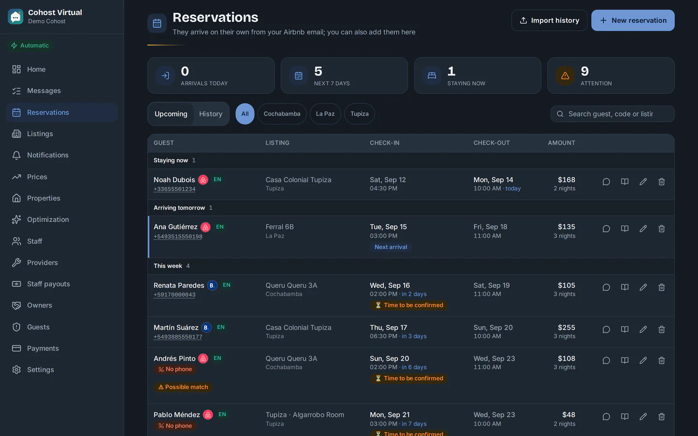Click the Check-in column header
The image size is (698, 436).
coord(384,143)
